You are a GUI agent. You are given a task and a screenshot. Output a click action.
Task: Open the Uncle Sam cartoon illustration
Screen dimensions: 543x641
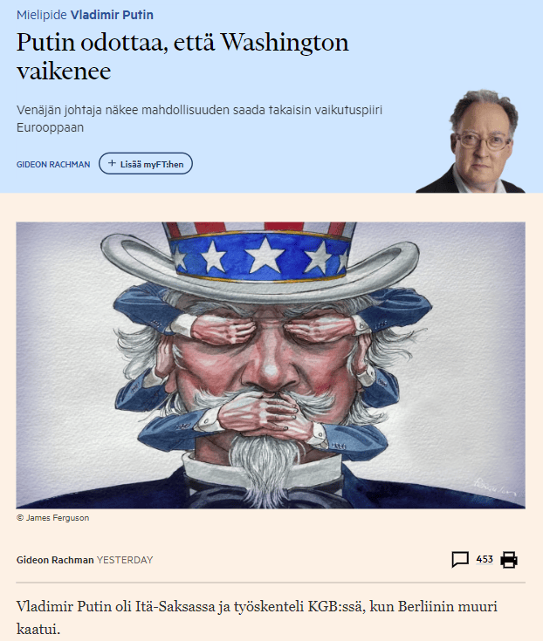[x=271, y=365]
